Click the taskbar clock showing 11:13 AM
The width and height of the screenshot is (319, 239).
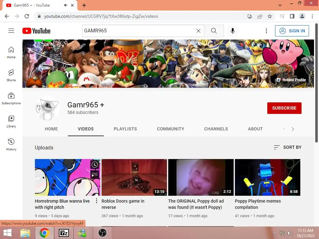click(305, 233)
